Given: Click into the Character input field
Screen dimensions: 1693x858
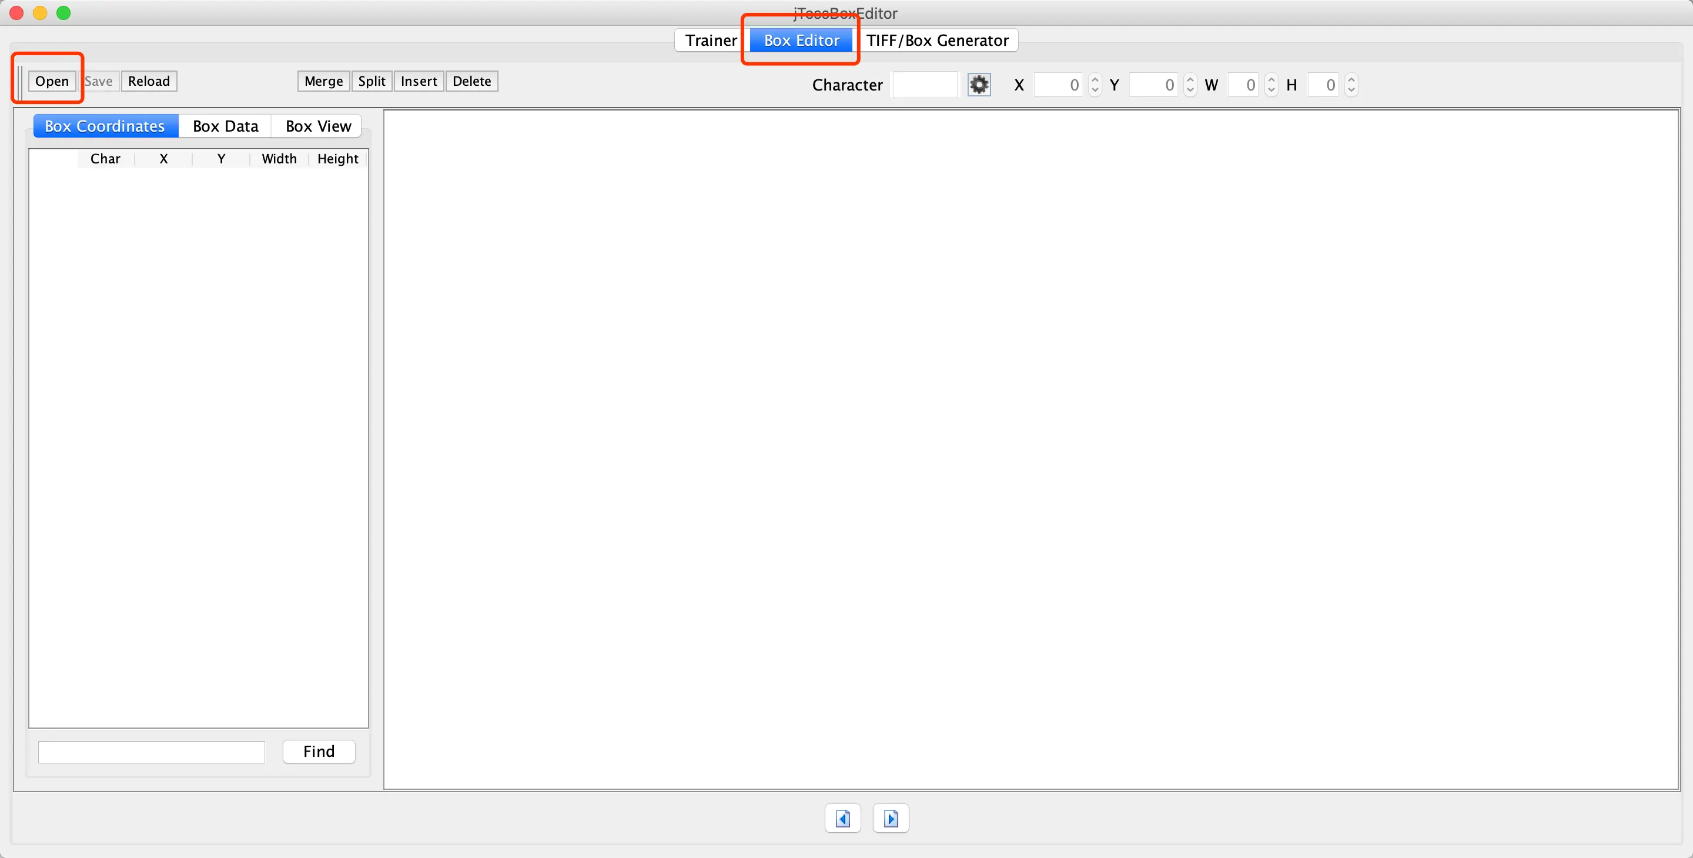Looking at the screenshot, I should [924, 85].
